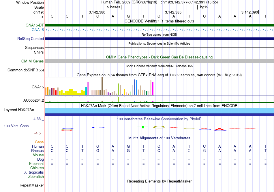Click the 3,142,380 position marker
The width and height of the screenshot is (274, 192).
pos(97,12)
